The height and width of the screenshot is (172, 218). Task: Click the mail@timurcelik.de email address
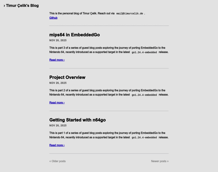coord(130,13)
